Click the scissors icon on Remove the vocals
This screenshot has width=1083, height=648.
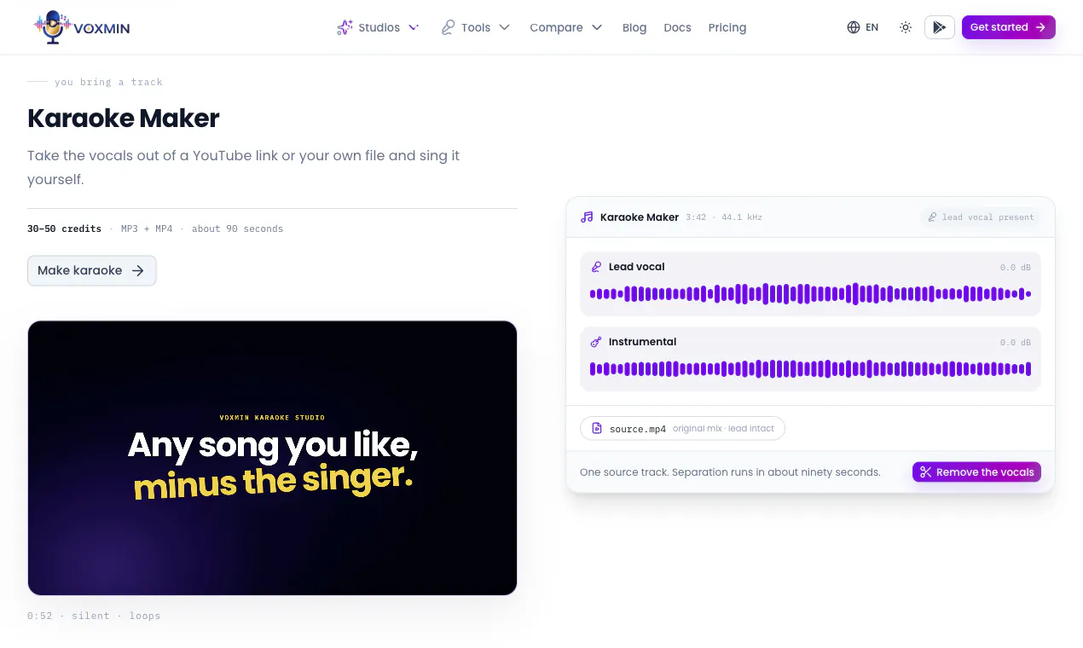pyautogui.click(x=926, y=472)
